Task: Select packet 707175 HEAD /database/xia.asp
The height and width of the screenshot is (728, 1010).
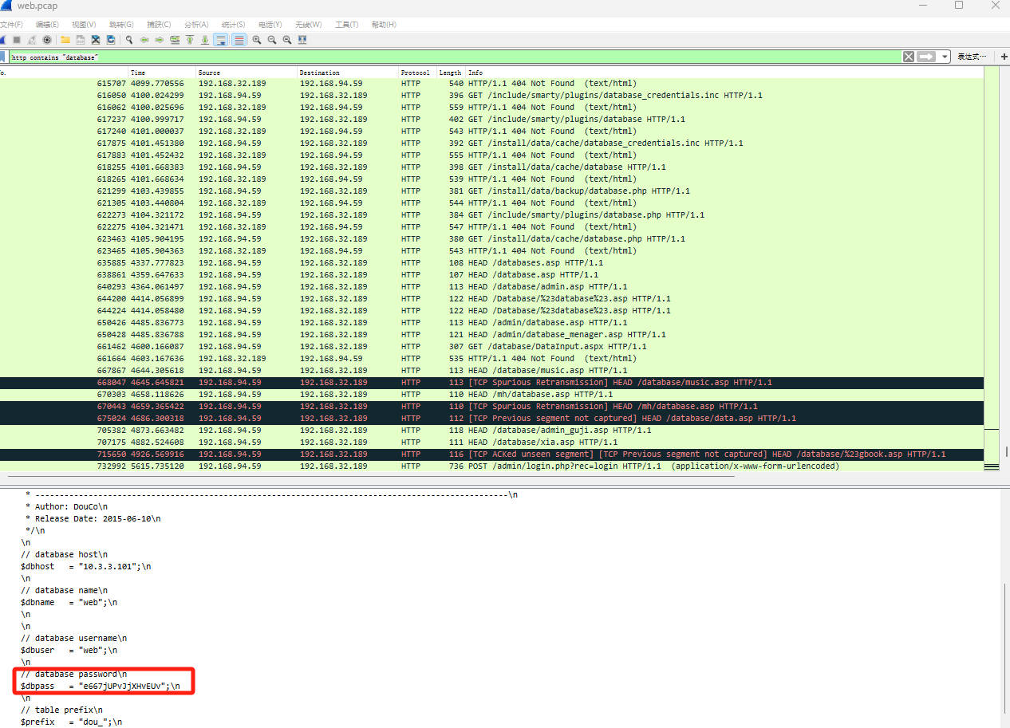Action: (x=491, y=442)
